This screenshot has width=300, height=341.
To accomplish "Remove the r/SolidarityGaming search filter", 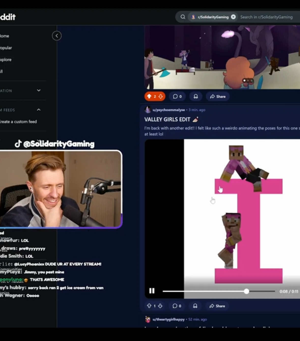I will click(233, 17).
